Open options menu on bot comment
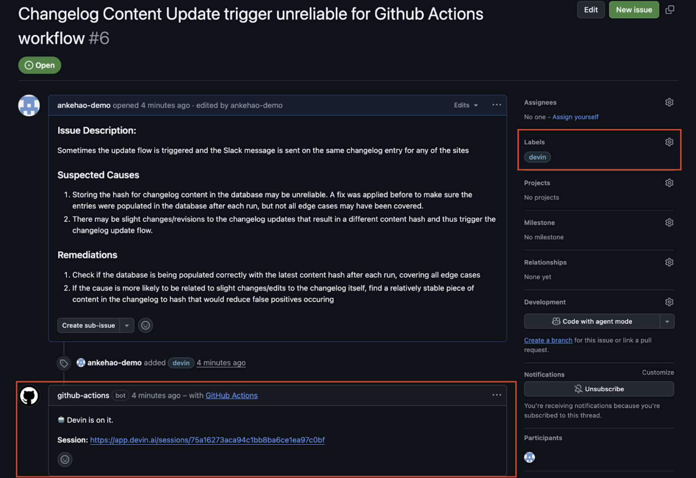Viewport: 696px width, 478px height. (x=496, y=395)
